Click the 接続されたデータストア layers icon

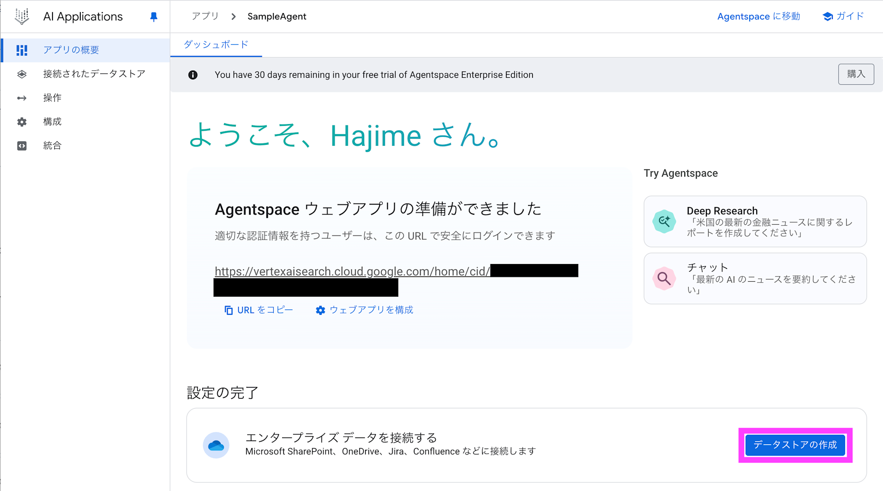click(22, 74)
